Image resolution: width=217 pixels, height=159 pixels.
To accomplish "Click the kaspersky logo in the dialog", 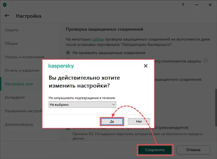I will coord(61,66).
